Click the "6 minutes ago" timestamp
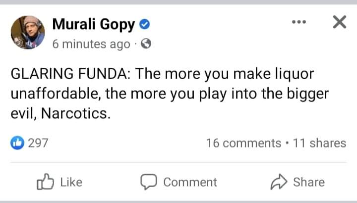The width and height of the screenshot is (357, 203). coord(91,44)
